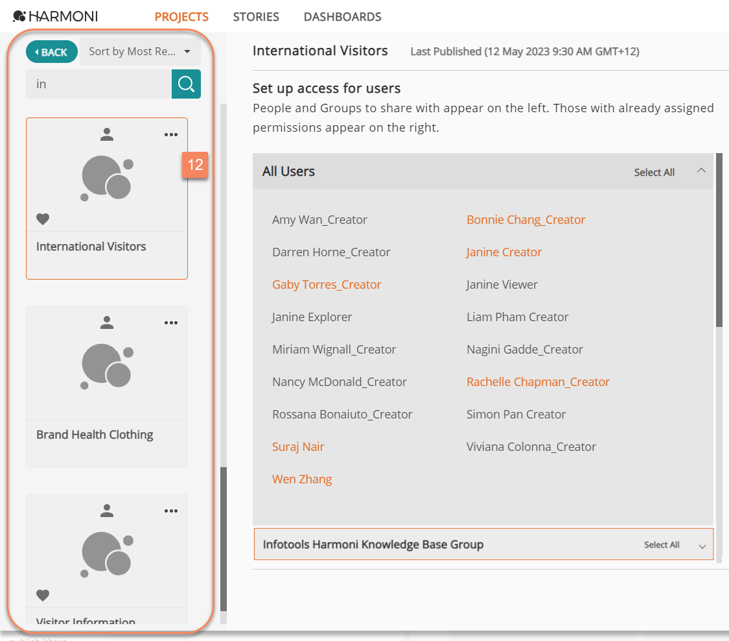The image size is (729, 641).
Task: Toggle access for Bonnie Chang_Creator
Action: pyautogui.click(x=526, y=220)
